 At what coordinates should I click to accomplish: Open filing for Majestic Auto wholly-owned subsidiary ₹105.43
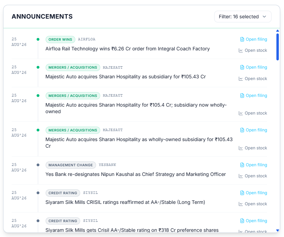click(x=253, y=130)
